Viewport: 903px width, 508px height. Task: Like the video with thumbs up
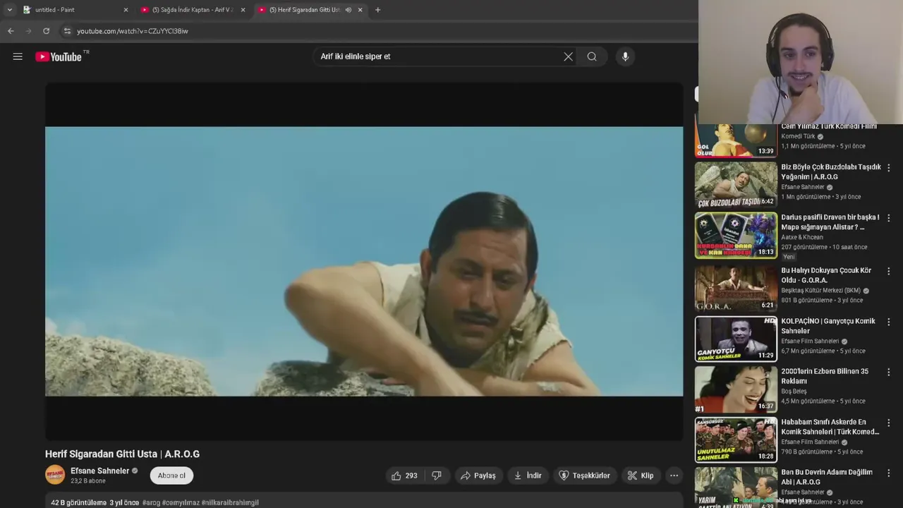(x=404, y=476)
